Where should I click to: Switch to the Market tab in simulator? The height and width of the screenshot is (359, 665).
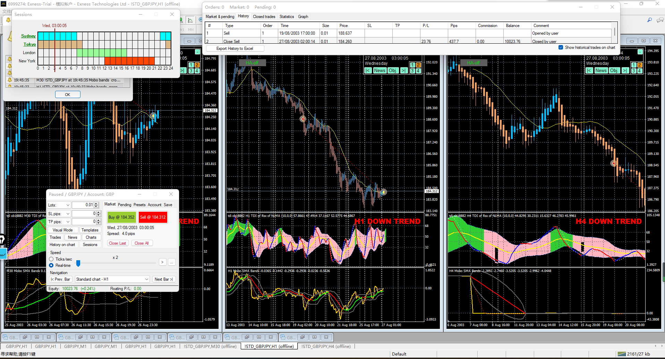[x=110, y=204]
